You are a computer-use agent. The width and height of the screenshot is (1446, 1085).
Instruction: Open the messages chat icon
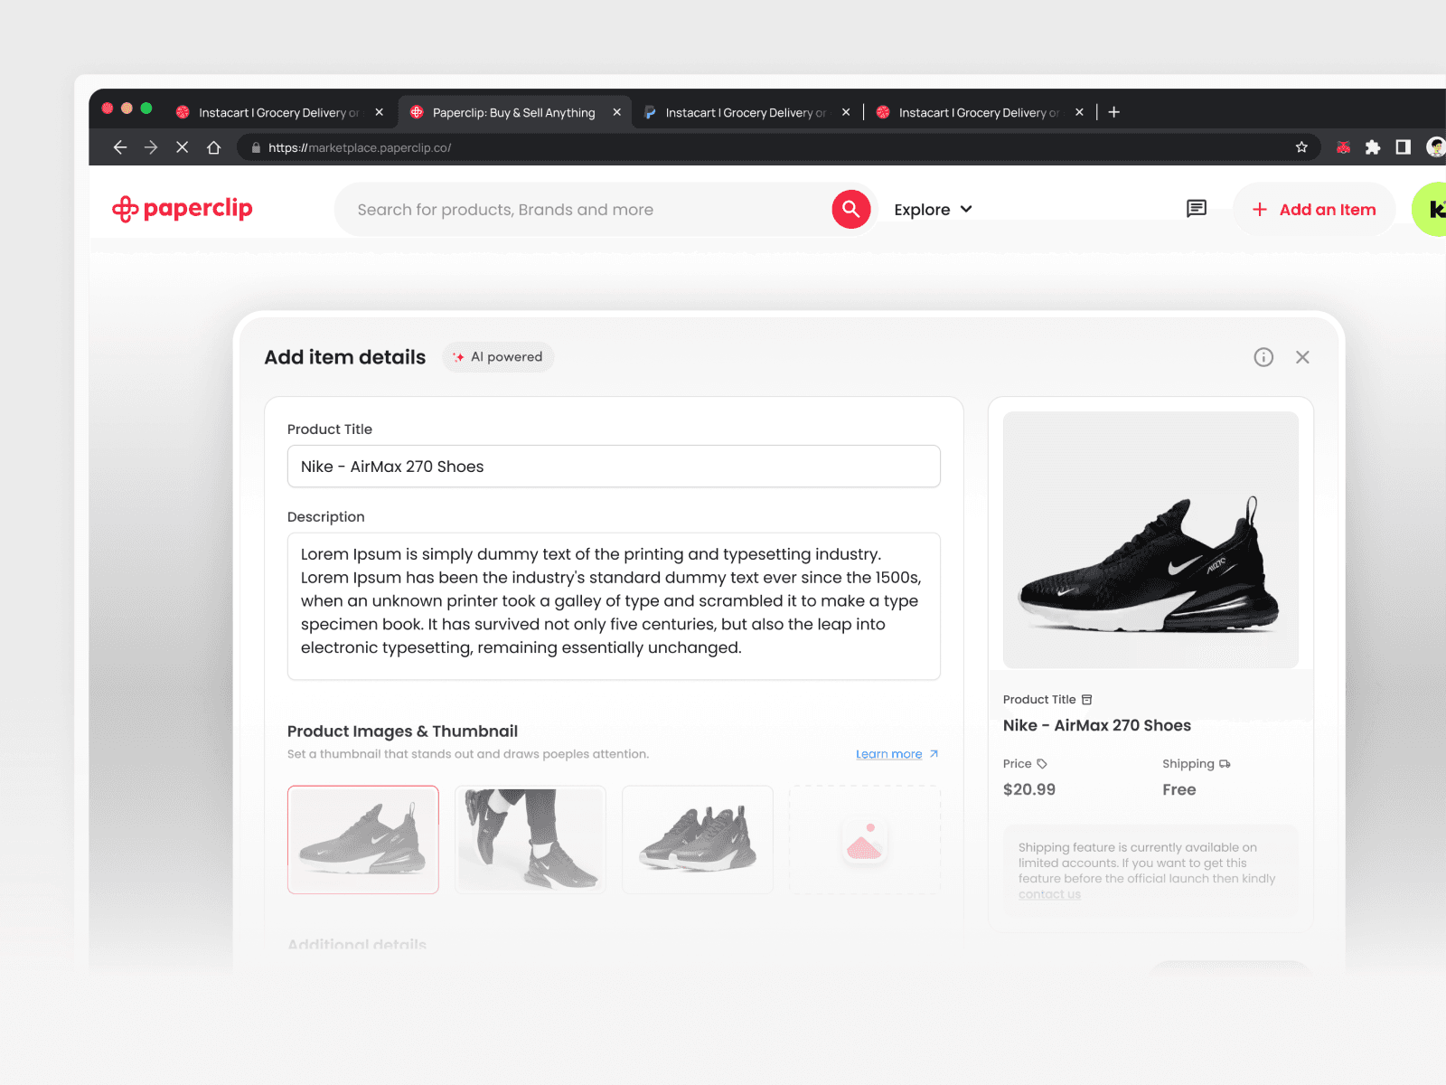tap(1197, 209)
